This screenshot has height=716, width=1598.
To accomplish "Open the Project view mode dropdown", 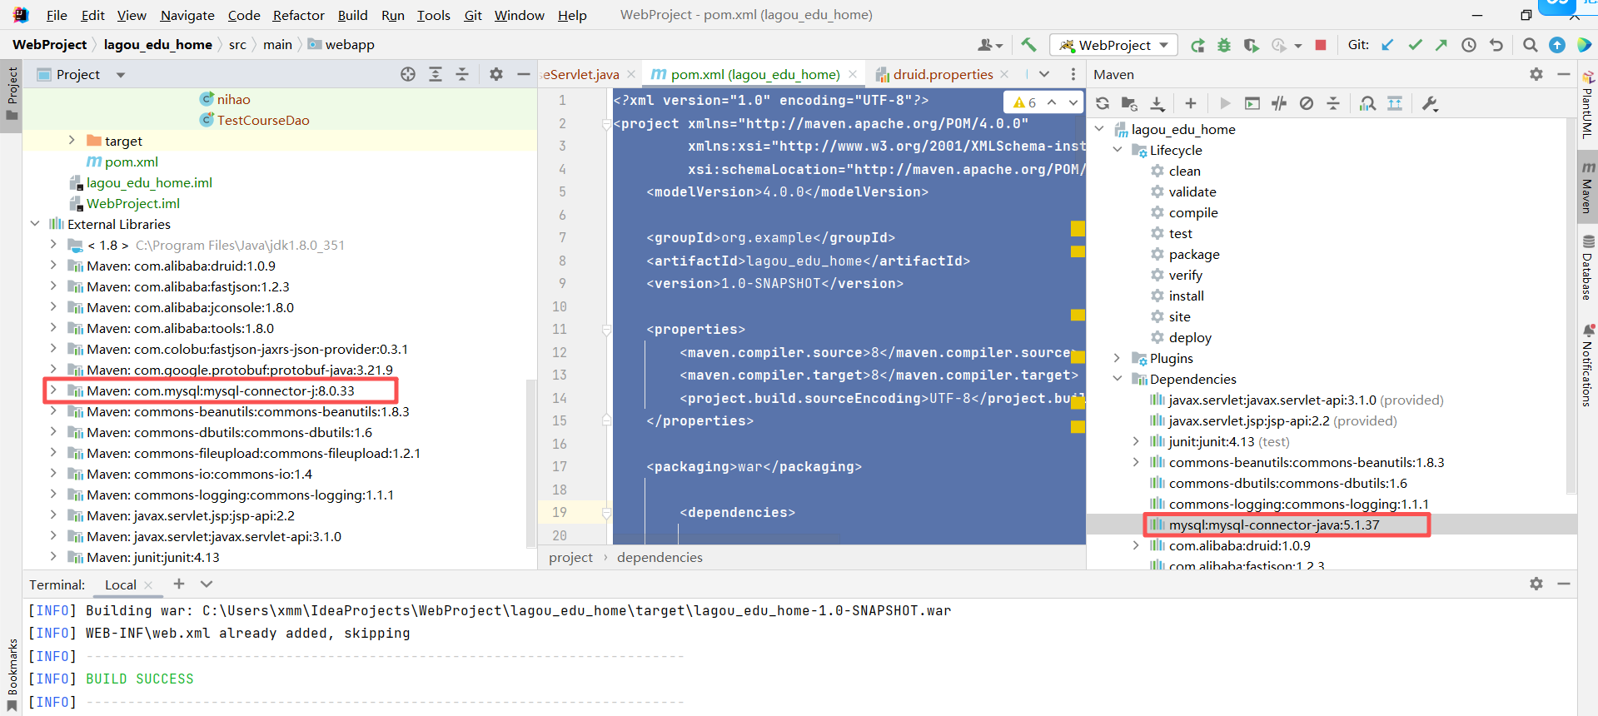I will coord(121,75).
